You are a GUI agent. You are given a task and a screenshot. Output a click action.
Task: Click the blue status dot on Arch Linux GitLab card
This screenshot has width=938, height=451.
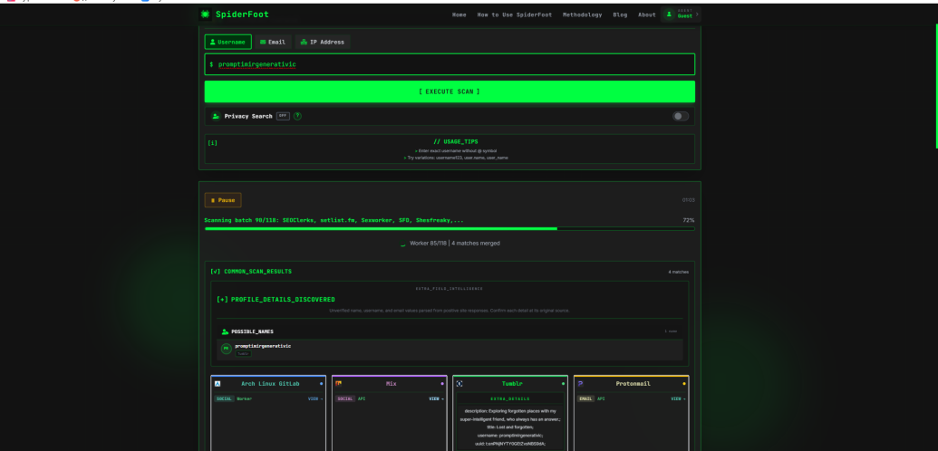click(x=321, y=384)
